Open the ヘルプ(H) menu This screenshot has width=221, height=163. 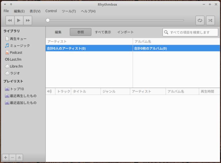tap(88, 11)
